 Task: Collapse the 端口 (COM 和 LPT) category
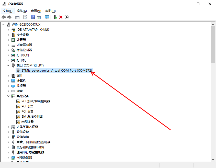[x=8, y=65]
